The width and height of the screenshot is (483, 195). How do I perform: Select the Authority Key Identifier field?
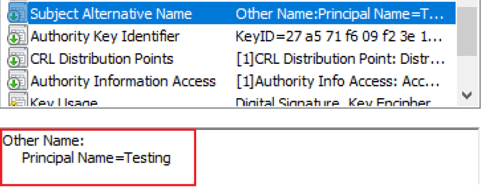(105, 36)
